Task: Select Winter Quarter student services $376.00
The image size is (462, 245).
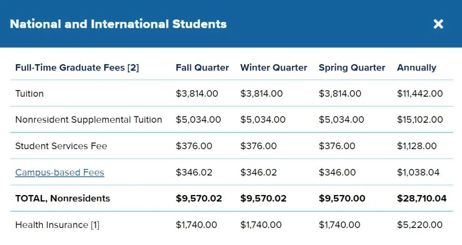Action: click(258, 146)
